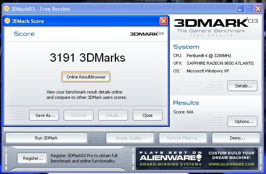Launch the Demo

point(236,138)
